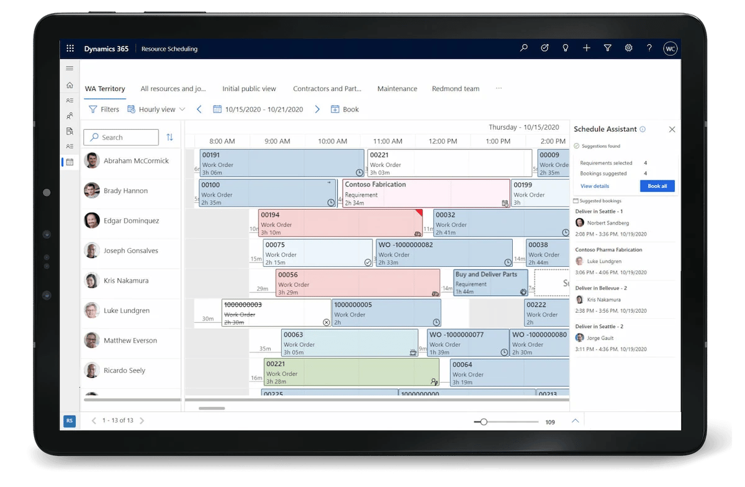745x487 pixels.
Task: Go to the previous date range
Action: (x=199, y=109)
